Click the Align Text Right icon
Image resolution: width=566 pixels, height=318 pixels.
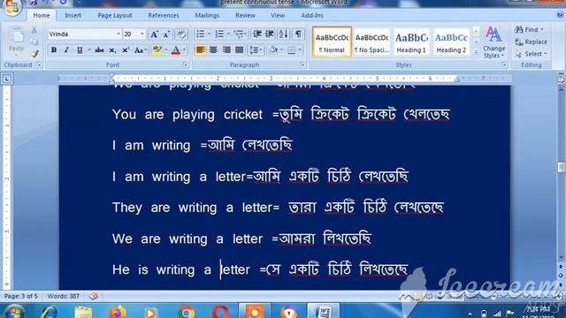pyautogui.click(x=226, y=50)
